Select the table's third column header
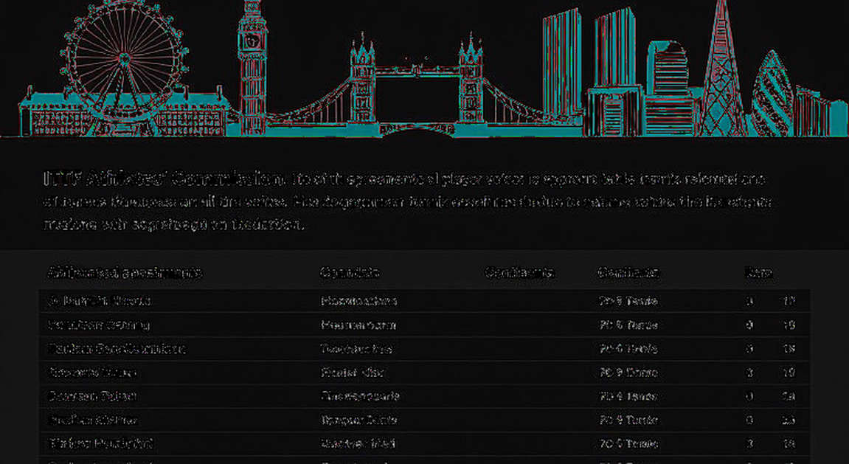 tap(519, 272)
